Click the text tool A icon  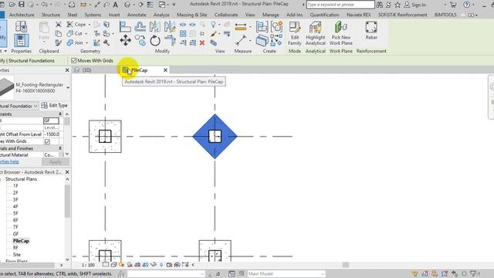click(115, 5)
